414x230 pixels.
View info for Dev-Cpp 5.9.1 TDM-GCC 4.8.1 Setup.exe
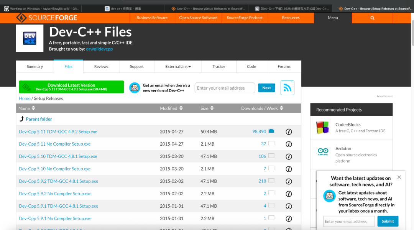click(x=289, y=206)
